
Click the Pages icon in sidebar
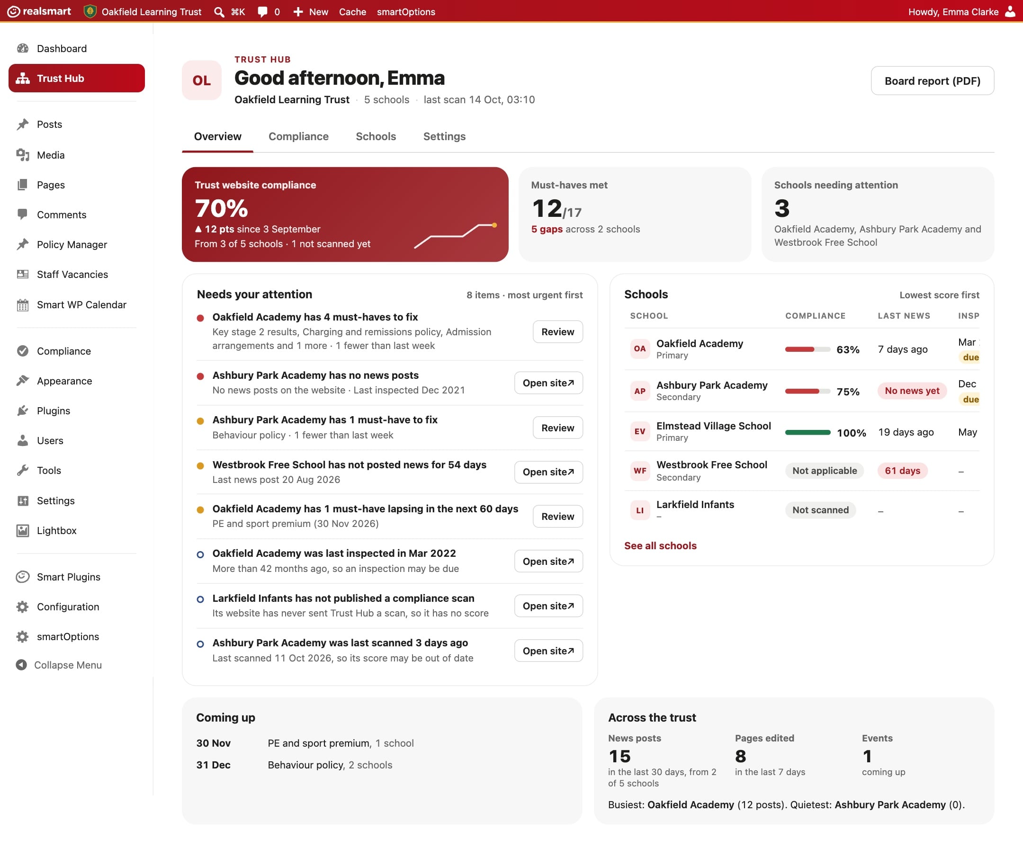22,185
